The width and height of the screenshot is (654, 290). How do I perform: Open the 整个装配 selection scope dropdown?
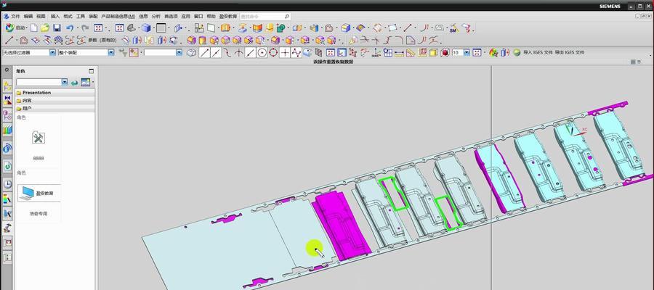coord(111,52)
